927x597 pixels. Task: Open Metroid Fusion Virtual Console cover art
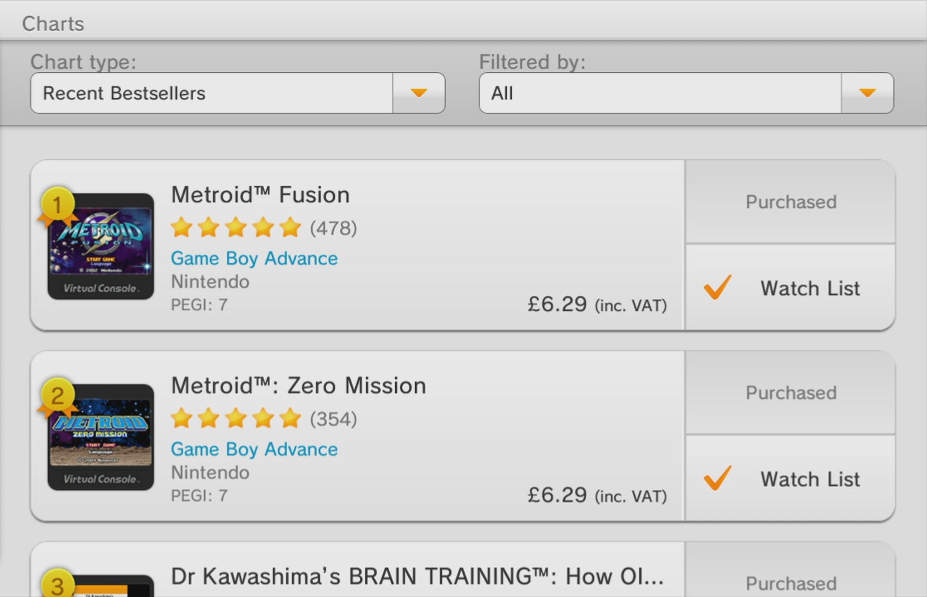(101, 247)
